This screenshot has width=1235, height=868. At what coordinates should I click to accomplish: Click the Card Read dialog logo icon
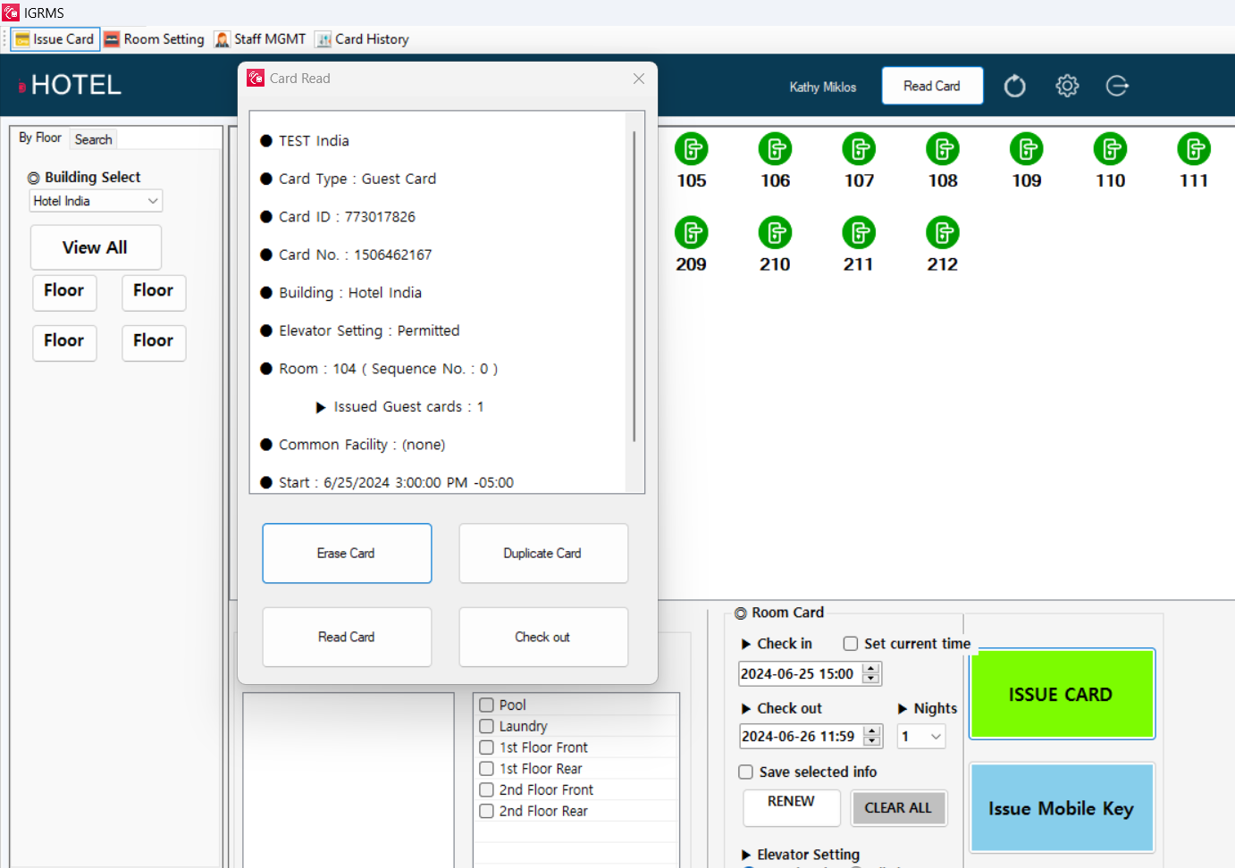pyautogui.click(x=256, y=78)
